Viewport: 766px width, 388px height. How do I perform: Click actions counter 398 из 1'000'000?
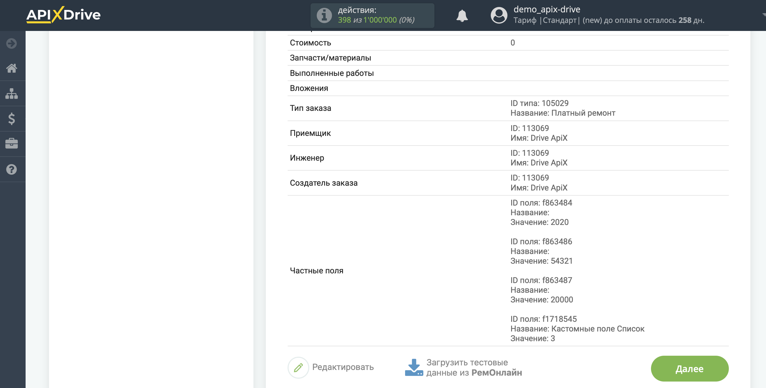(x=376, y=20)
